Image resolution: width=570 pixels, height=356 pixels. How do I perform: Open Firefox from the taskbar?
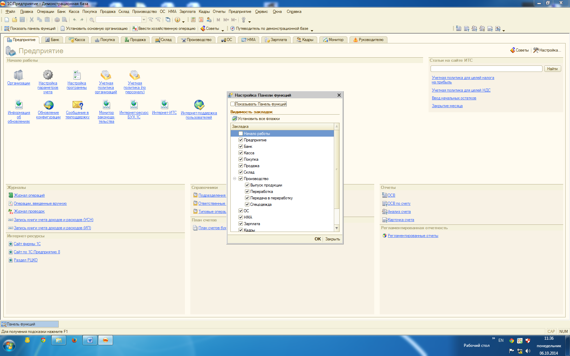point(74,340)
